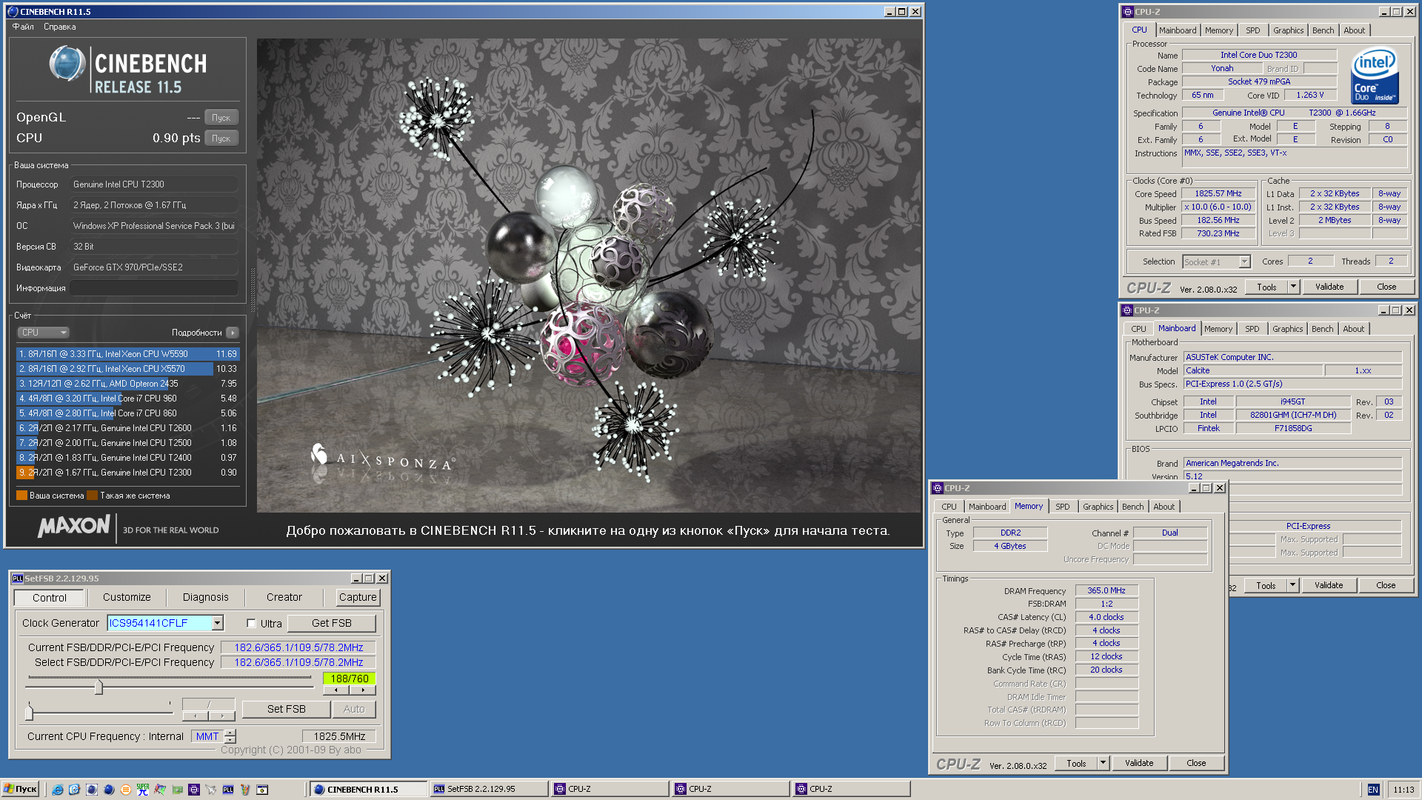The width and height of the screenshot is (1422, 800).
Task: Open the Clock Generator dropdown in SetFSB
Action: tap(217, 624)
